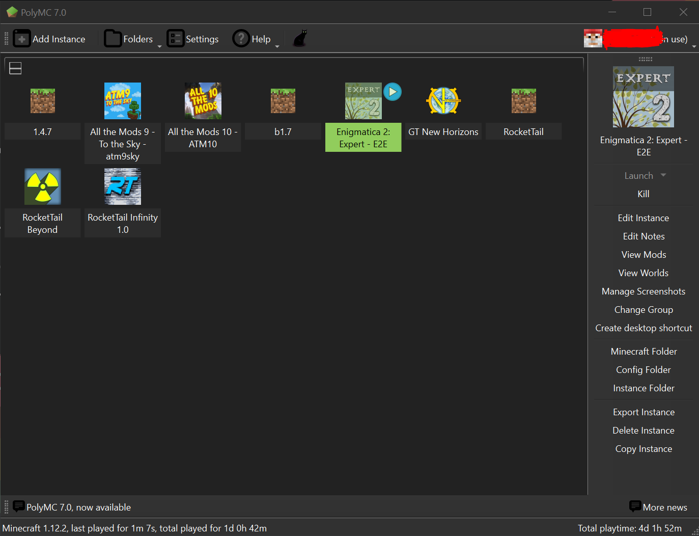Click the 'RocketTail Beyond' instance name

point(43,224)
